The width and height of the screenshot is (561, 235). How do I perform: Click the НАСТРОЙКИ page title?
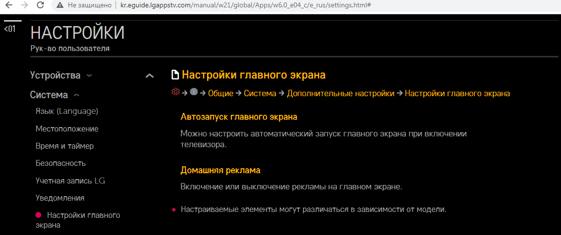click(78, 33)
